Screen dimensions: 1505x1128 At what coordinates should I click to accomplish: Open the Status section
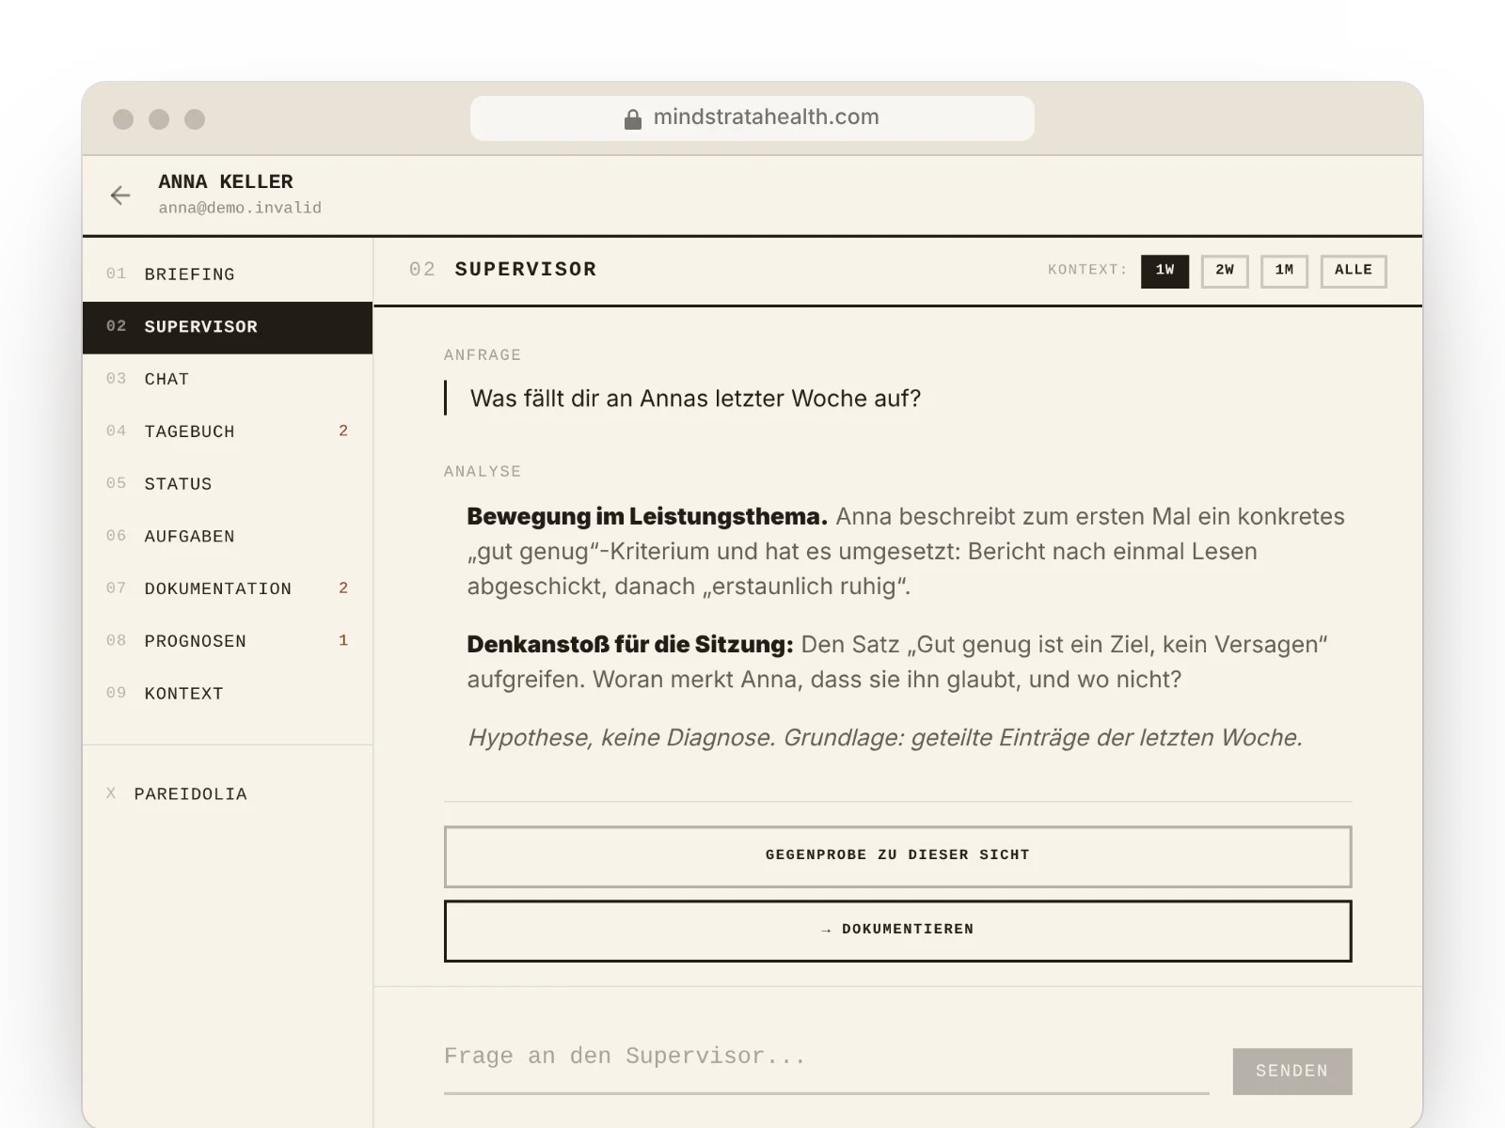228,484
